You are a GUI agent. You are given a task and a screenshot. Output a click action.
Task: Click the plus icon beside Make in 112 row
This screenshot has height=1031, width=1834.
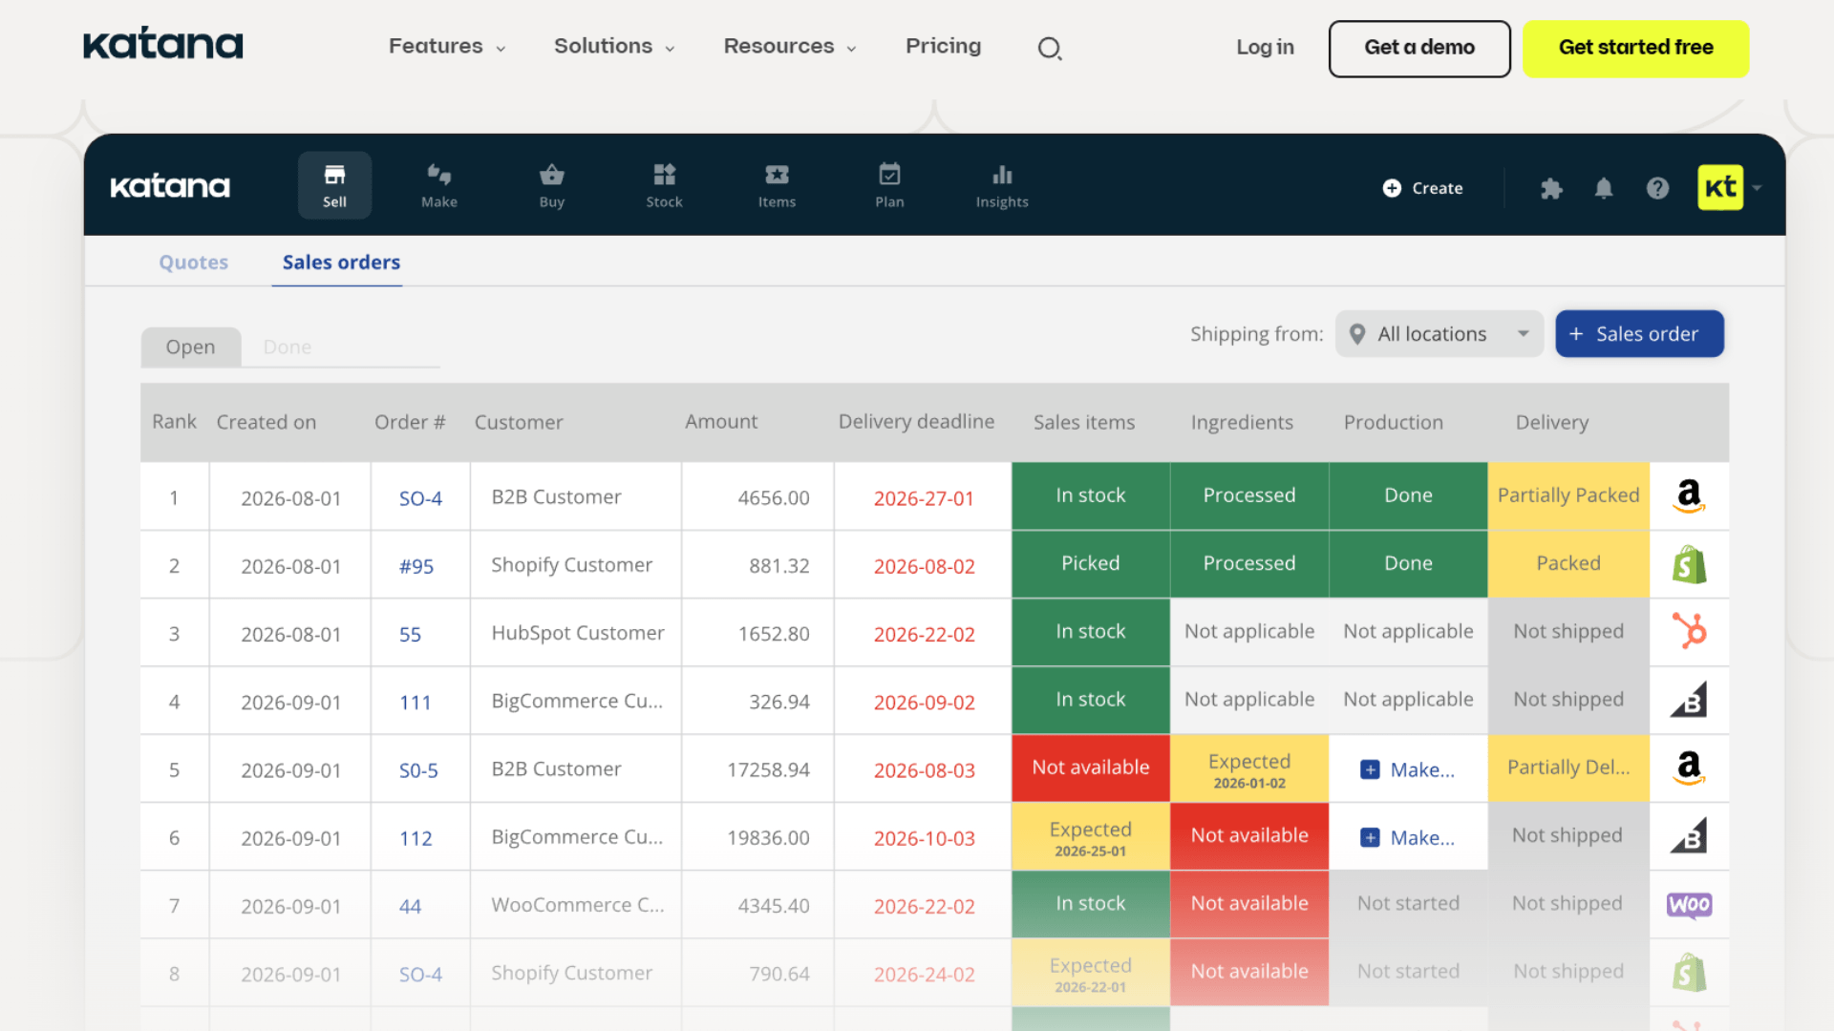(x=1370, y=837)
